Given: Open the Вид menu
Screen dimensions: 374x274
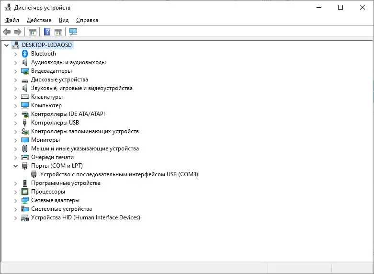Looking at the screenshot, I should click(x=64, y=20).
